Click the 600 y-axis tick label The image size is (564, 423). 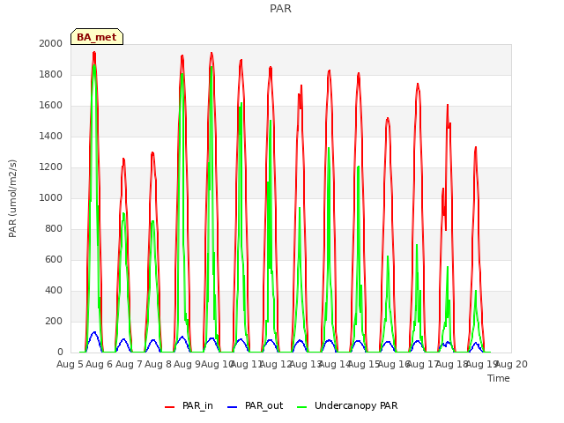pyautogui.click(x=54, y=259)
